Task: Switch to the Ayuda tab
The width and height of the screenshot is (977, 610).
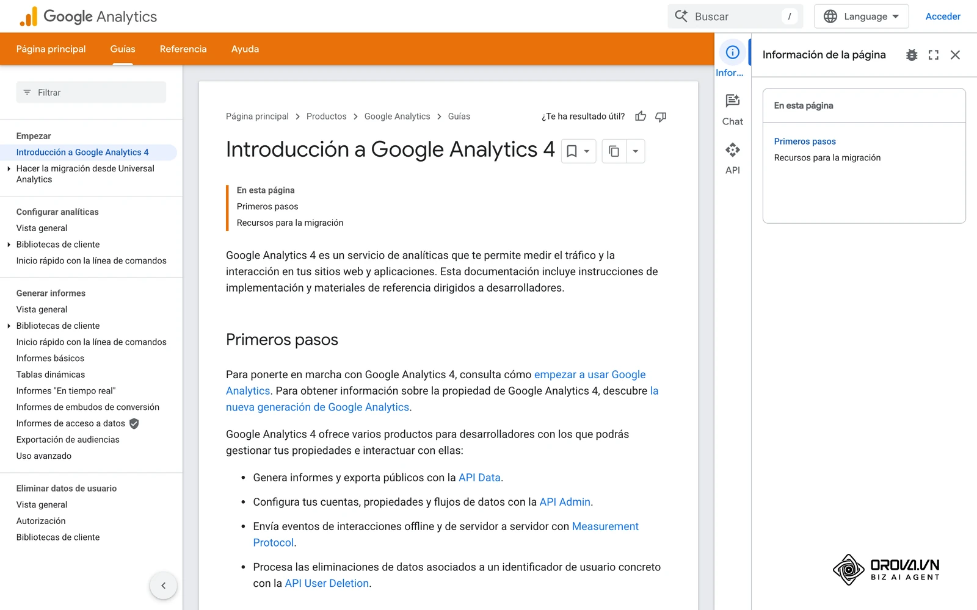Action: coord(245,49)
